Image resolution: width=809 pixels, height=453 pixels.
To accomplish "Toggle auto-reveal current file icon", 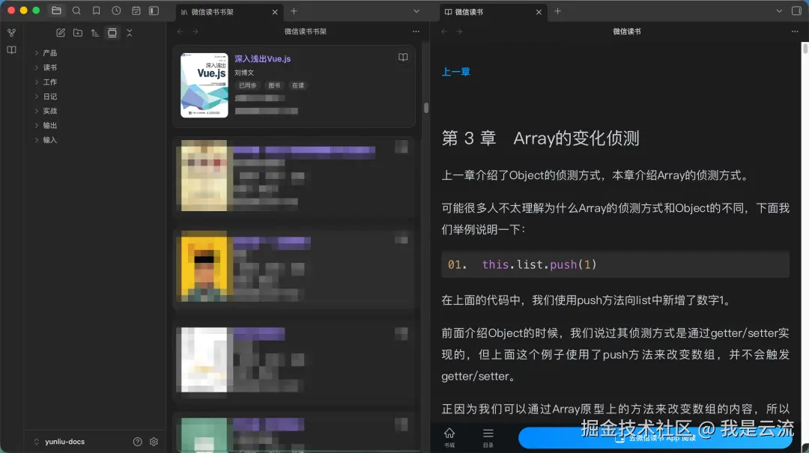I will click(x=112, y=33).
